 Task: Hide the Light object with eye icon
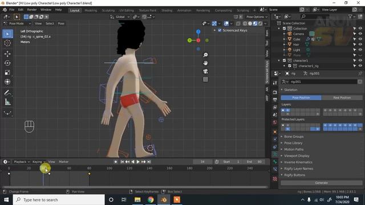click(x=360, y=50)
